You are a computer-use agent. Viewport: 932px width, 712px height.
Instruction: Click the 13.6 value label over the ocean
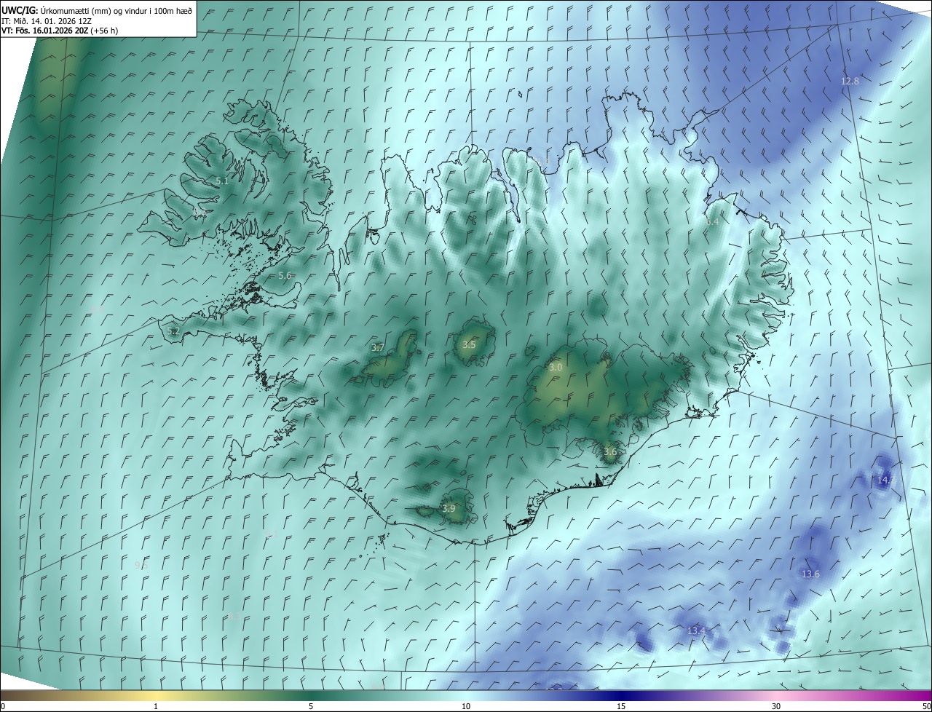pyautogui.click(x=810, y=574)
